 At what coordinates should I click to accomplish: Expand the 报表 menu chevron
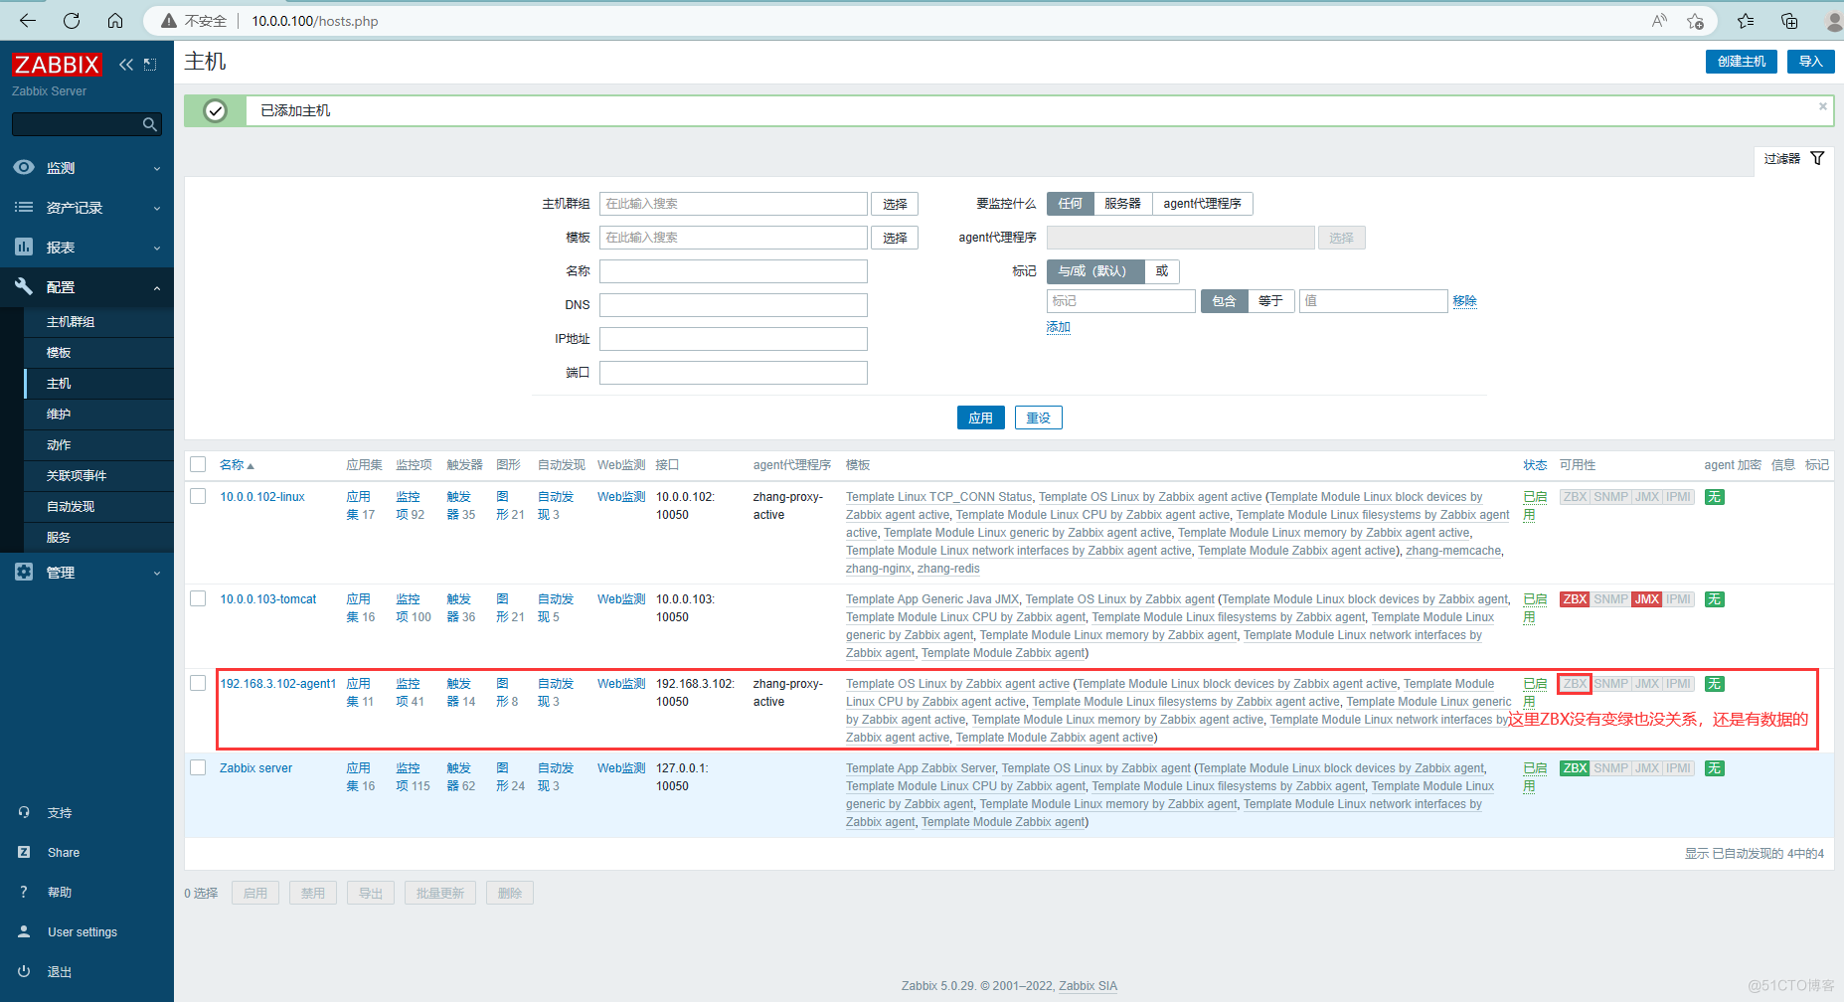[157, 248]
